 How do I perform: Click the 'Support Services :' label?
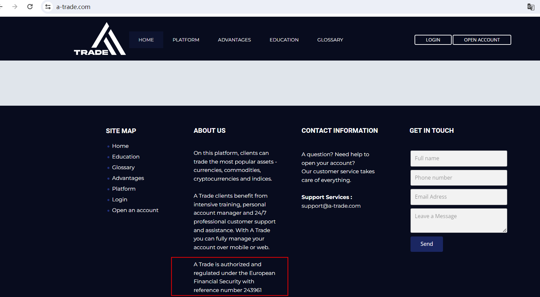(x=327, y=197)
